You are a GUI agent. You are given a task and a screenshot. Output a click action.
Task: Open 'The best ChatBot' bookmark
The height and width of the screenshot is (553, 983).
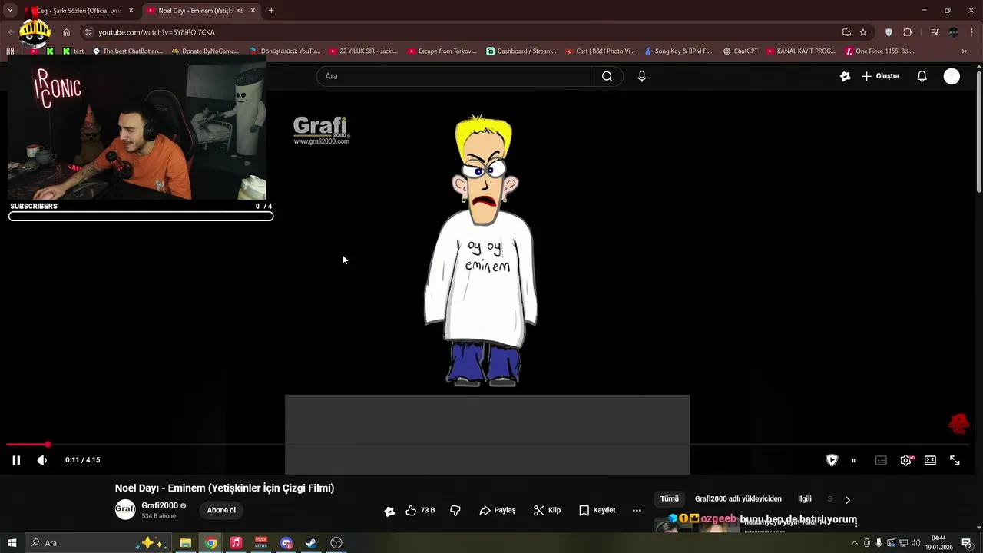point(127,51)
